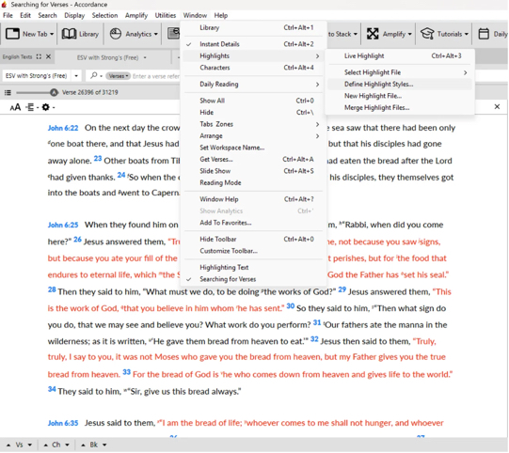The height and width of the screenshot is (453, 509).
Task: Click the Amplify crossed-arrows icon
Action: pos(373,34)
